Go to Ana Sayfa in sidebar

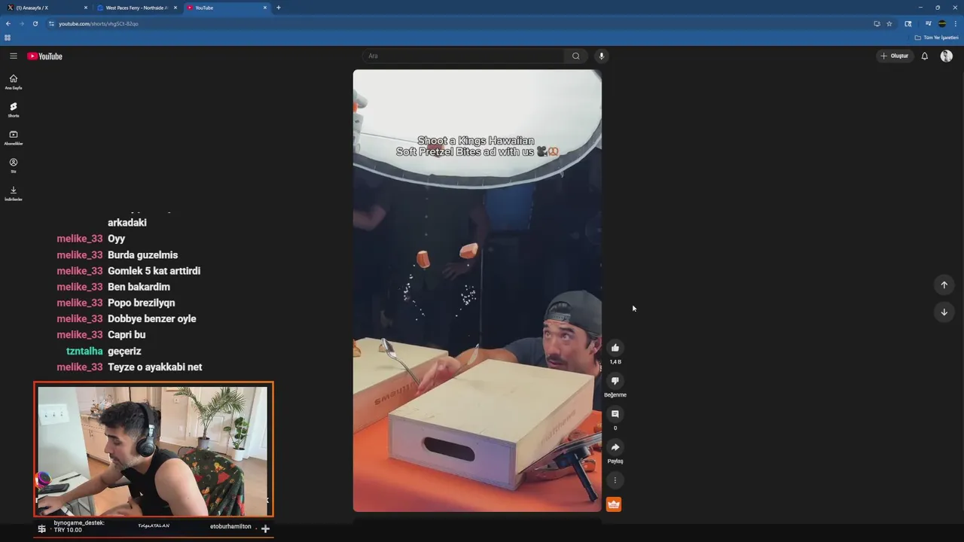pyautogui.click(x=14, y=81)
